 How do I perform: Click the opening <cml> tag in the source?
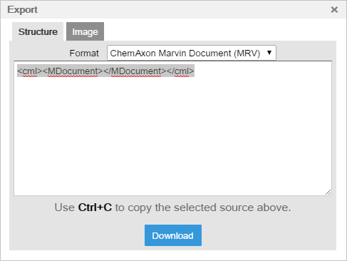pyautogui.click(x=30, y=71)
